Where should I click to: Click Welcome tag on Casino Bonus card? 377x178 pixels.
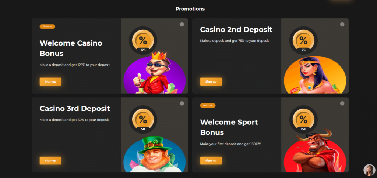(x=47, y=26)
